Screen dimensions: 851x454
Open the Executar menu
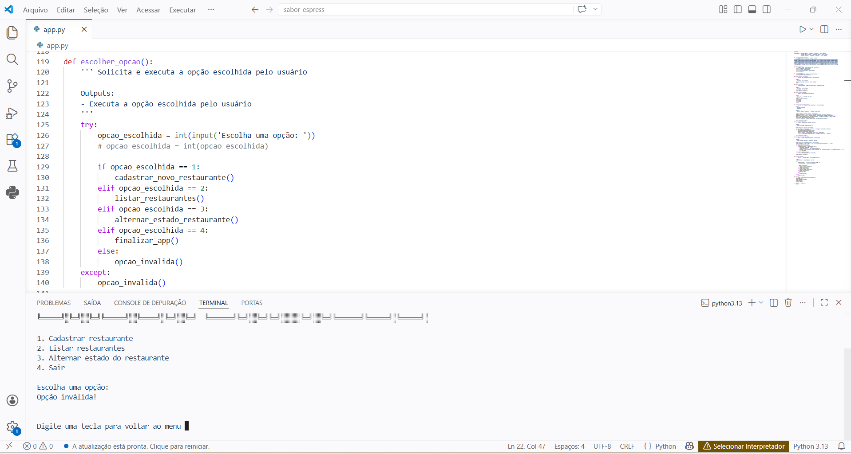[182, 10]
